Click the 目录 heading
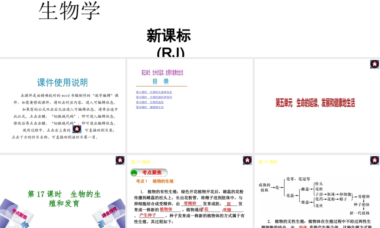380x228 pixels. [160, 81]
